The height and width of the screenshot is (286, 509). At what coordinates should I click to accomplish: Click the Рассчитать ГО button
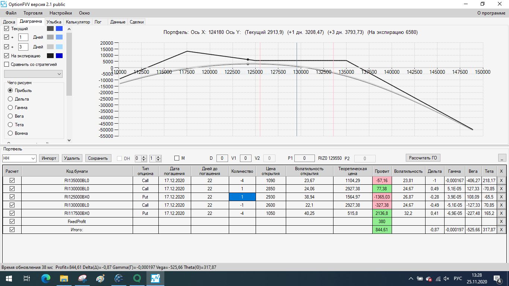point(423,158)
